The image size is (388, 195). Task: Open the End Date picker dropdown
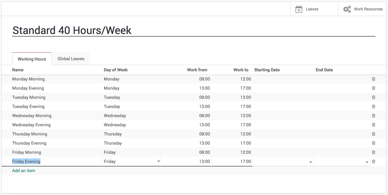(x=367, y=162)
